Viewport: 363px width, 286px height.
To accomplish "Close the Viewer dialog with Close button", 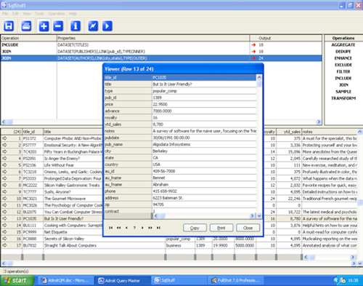I will [x=248, y=228].
